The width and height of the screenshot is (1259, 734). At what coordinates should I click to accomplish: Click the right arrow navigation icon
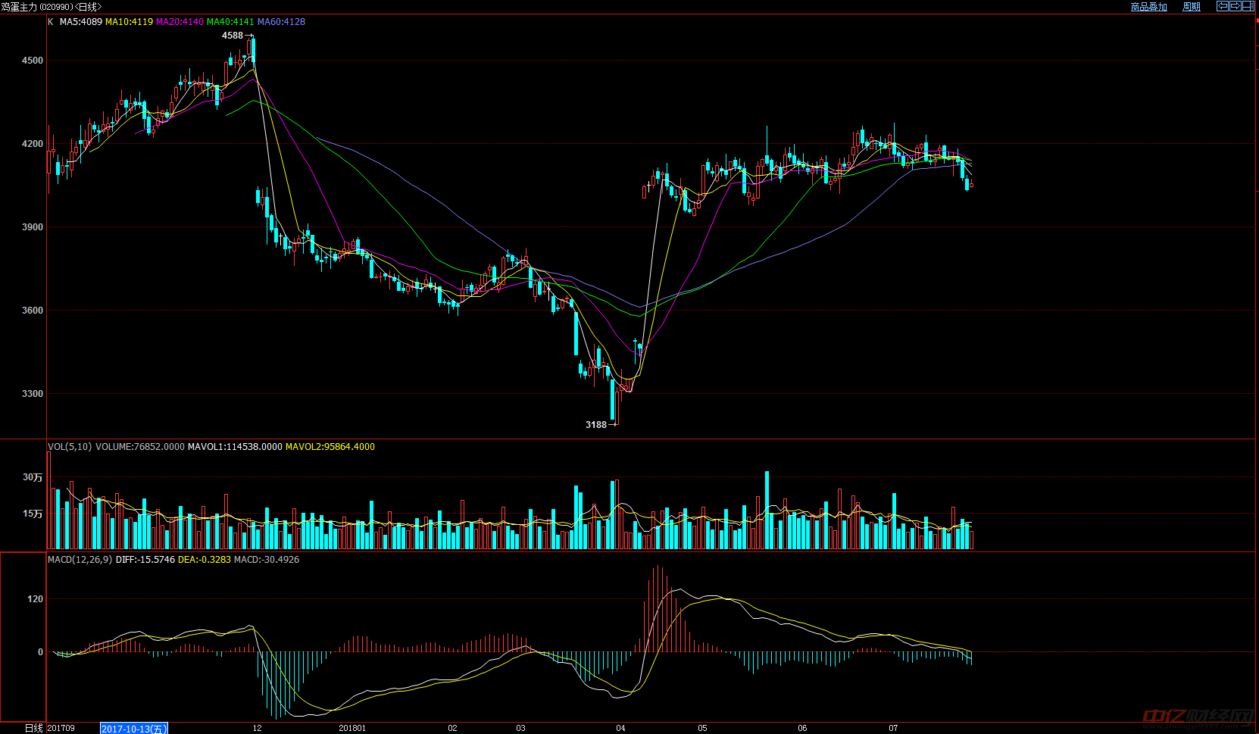point(1235,6)
